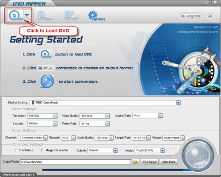Image resolution: width=221 pixels, height=177 pixels.
Task: Minimize the DVD Ripper window
Action: [207, 2]
